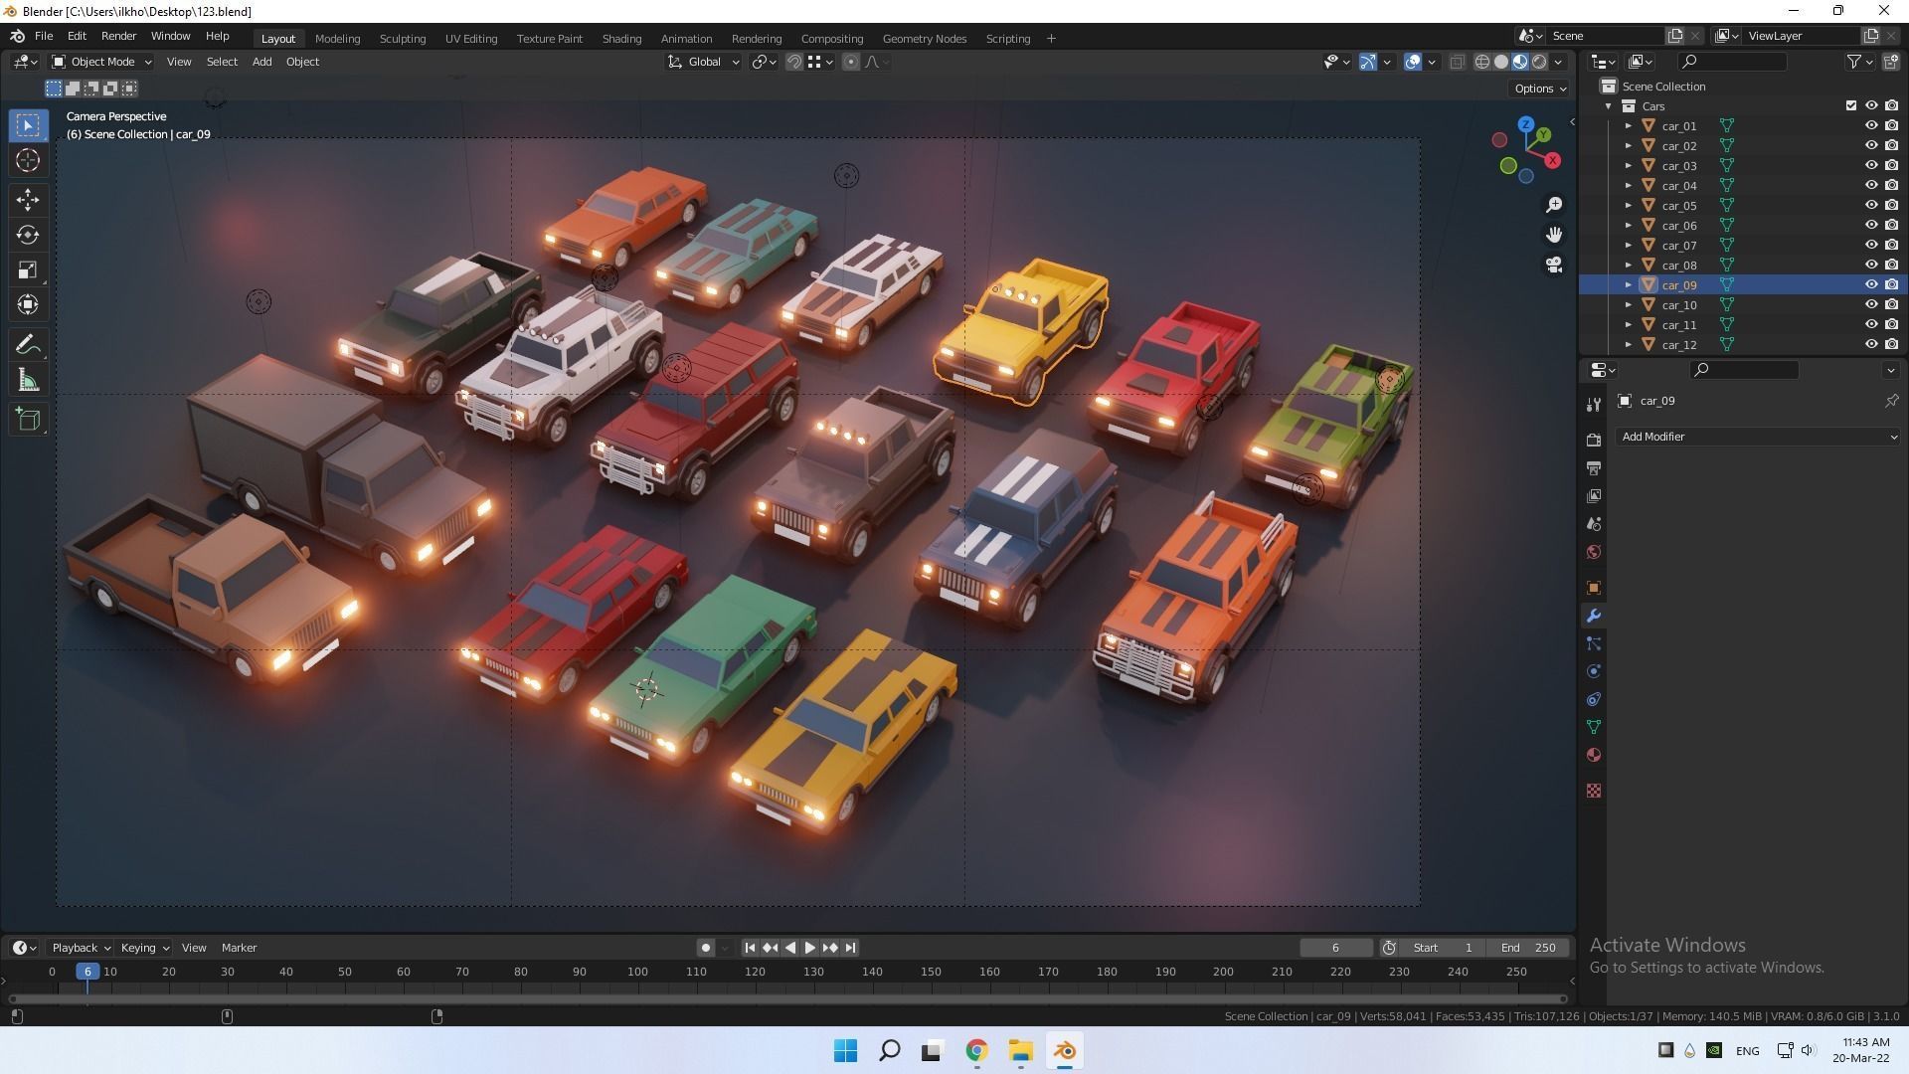Click the pan view hand icon
The height and width of the screenshot is (1074, 1909).
click(1554, 235)
